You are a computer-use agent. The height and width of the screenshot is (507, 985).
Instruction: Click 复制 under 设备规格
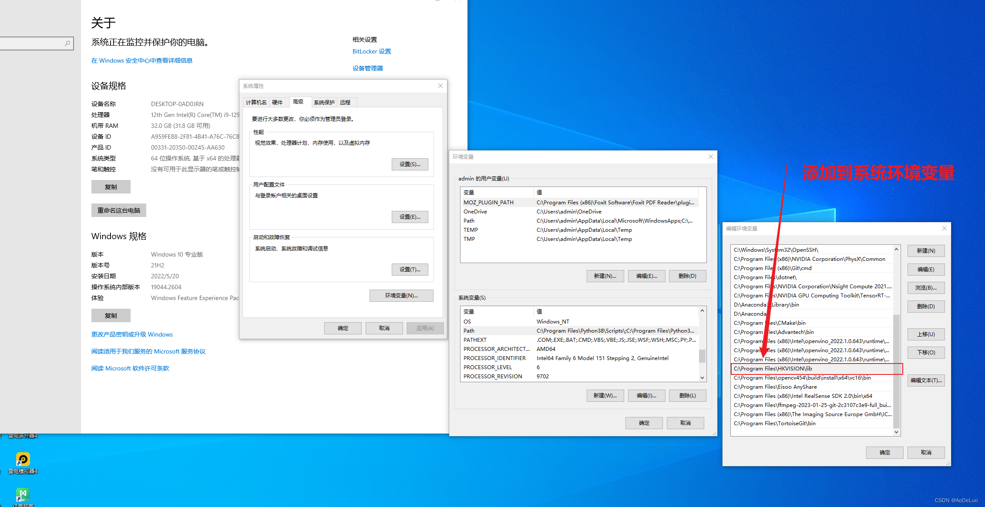click(111, 187)
